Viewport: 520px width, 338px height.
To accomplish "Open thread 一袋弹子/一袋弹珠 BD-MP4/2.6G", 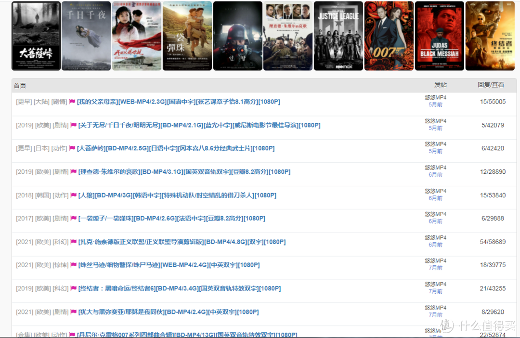I will [x=171, y=219].
